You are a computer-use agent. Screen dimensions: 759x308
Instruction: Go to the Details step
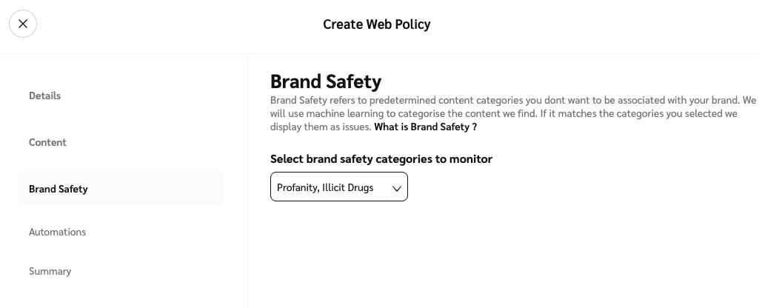pyautogui.click(x=45, y=96)
